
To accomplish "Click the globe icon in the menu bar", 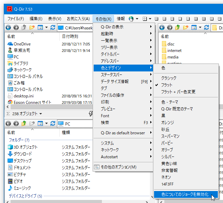I will [131, 19].
